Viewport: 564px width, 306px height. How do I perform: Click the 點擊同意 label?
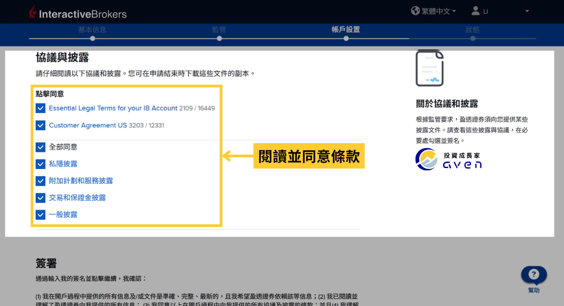[x=50, y=94]
